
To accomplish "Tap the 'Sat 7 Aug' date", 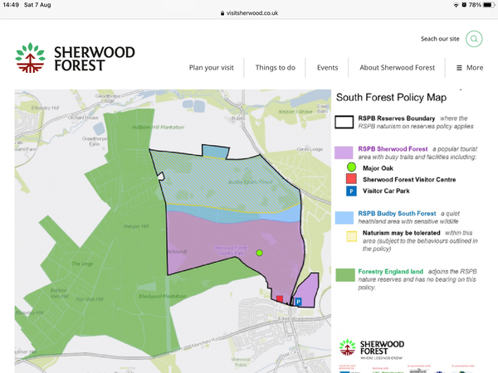I will 37,5.
